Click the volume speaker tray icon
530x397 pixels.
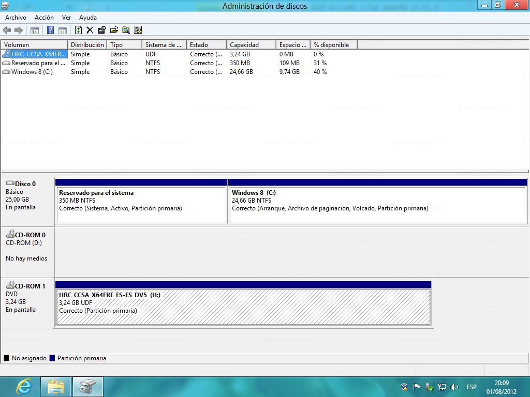(454, 387)
